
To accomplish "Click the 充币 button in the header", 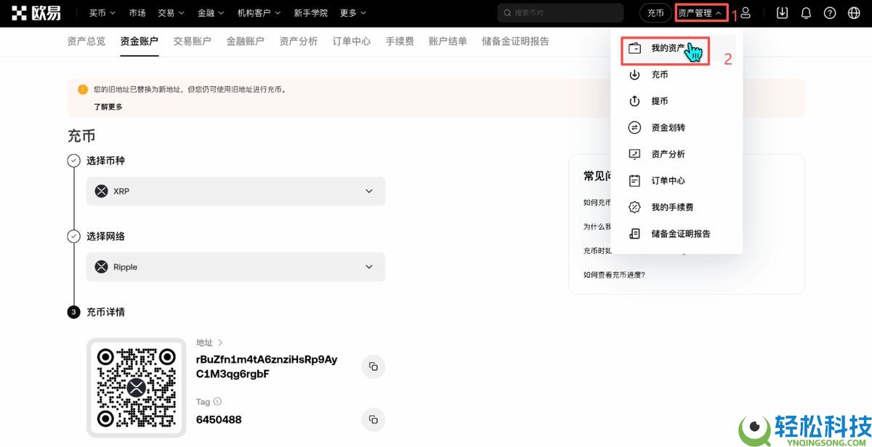I will coord(655,12).
